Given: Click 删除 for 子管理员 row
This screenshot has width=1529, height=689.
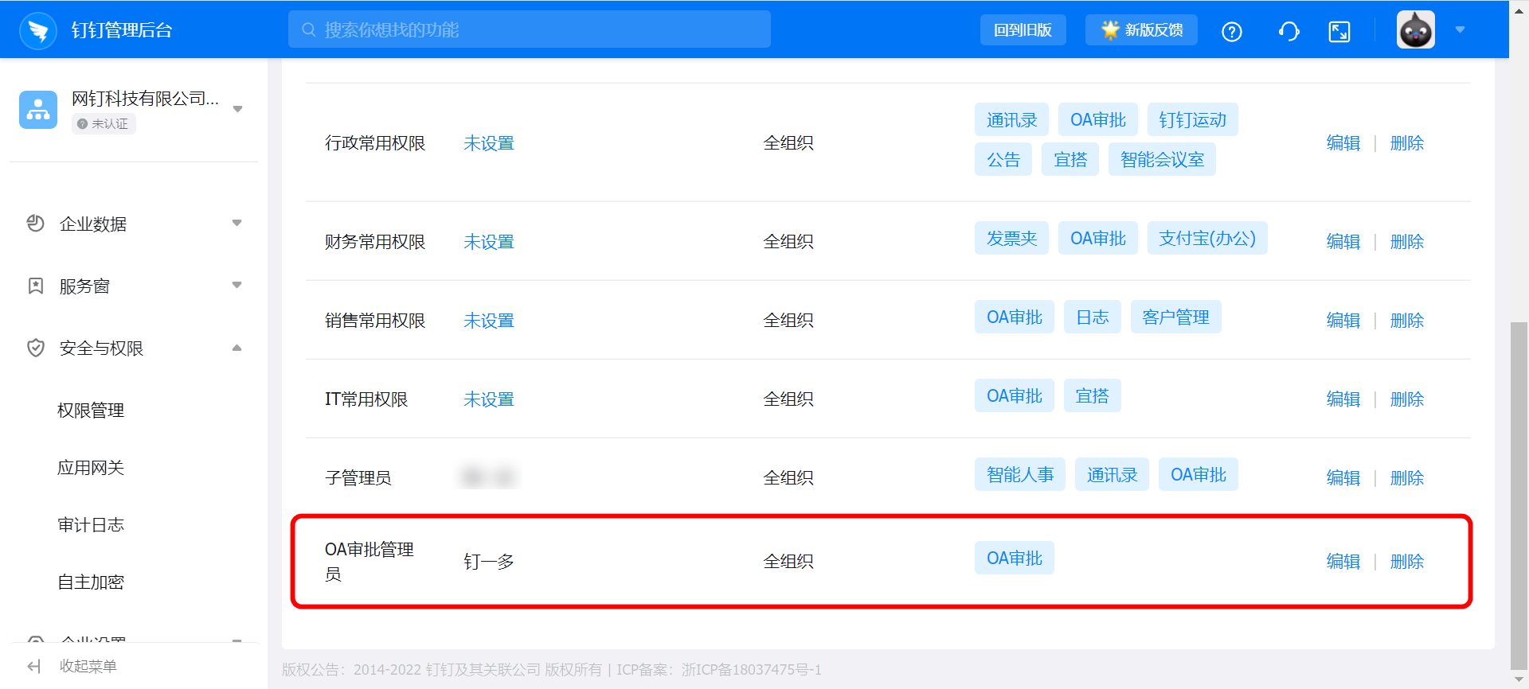Looking at the screenshot, I should click(1407, 478).
